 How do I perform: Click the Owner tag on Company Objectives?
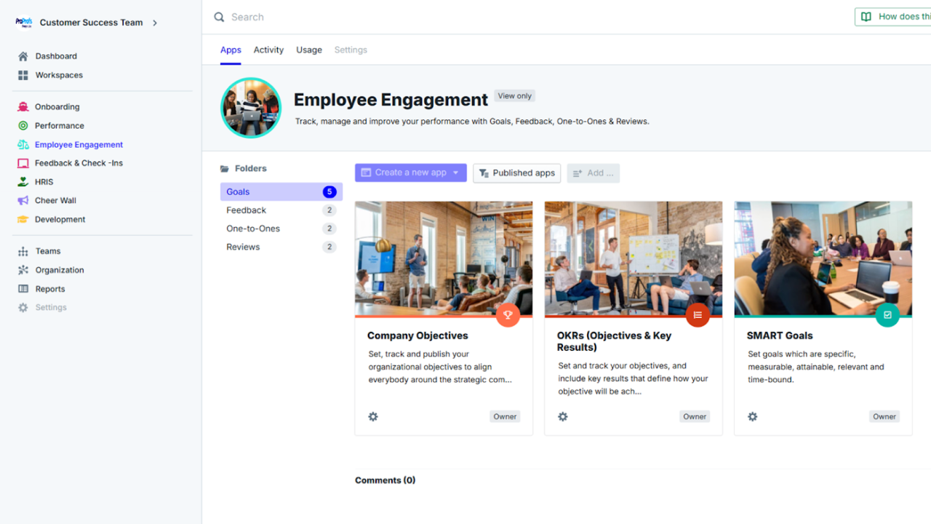click(505, 417)
